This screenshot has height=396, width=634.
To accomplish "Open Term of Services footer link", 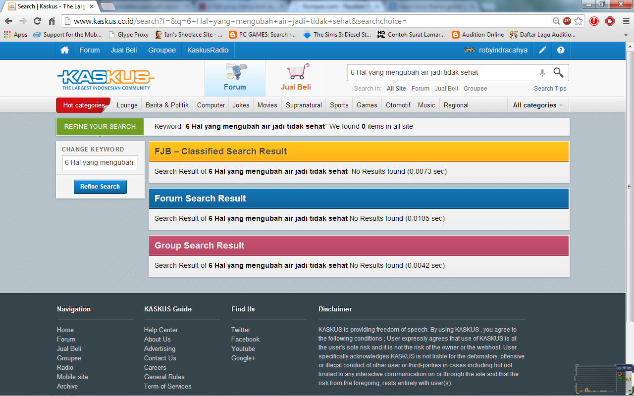I will (168, 386).
